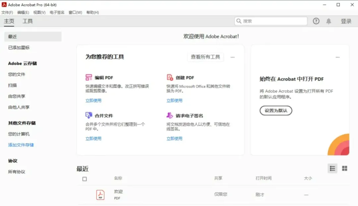The height and width of the screenshot is (206, 358).
Task: Click 立即使用 under 合并文件
Action: click(93, 138)
